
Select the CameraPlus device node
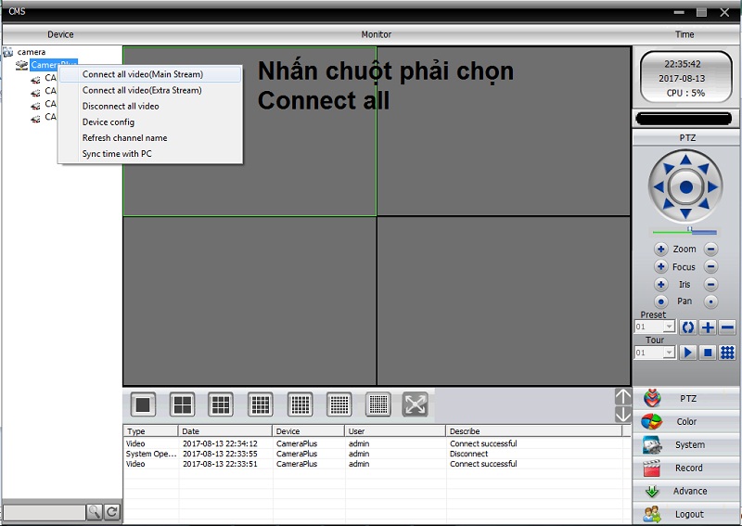pyautogui.click(x=53, y=64)
